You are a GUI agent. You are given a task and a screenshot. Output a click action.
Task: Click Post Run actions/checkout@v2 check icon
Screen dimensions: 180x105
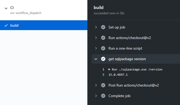(103, 85)
